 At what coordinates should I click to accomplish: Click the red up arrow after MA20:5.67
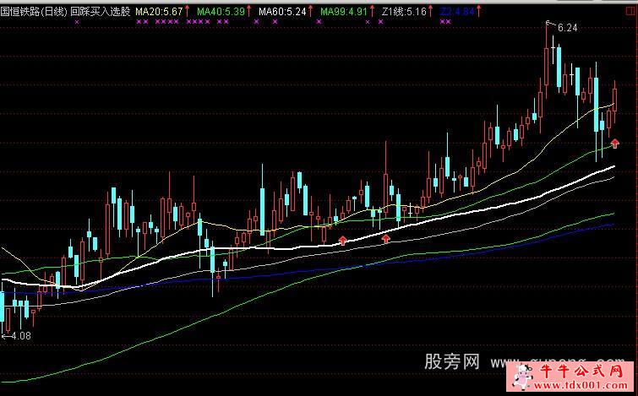point(187,13)
